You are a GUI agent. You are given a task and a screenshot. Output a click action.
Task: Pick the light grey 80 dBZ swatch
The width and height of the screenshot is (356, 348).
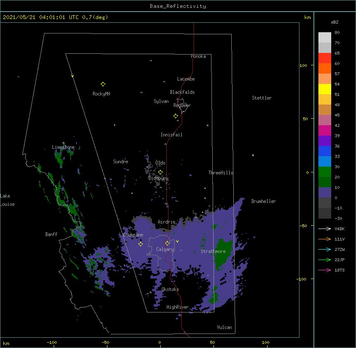point(325,38)
